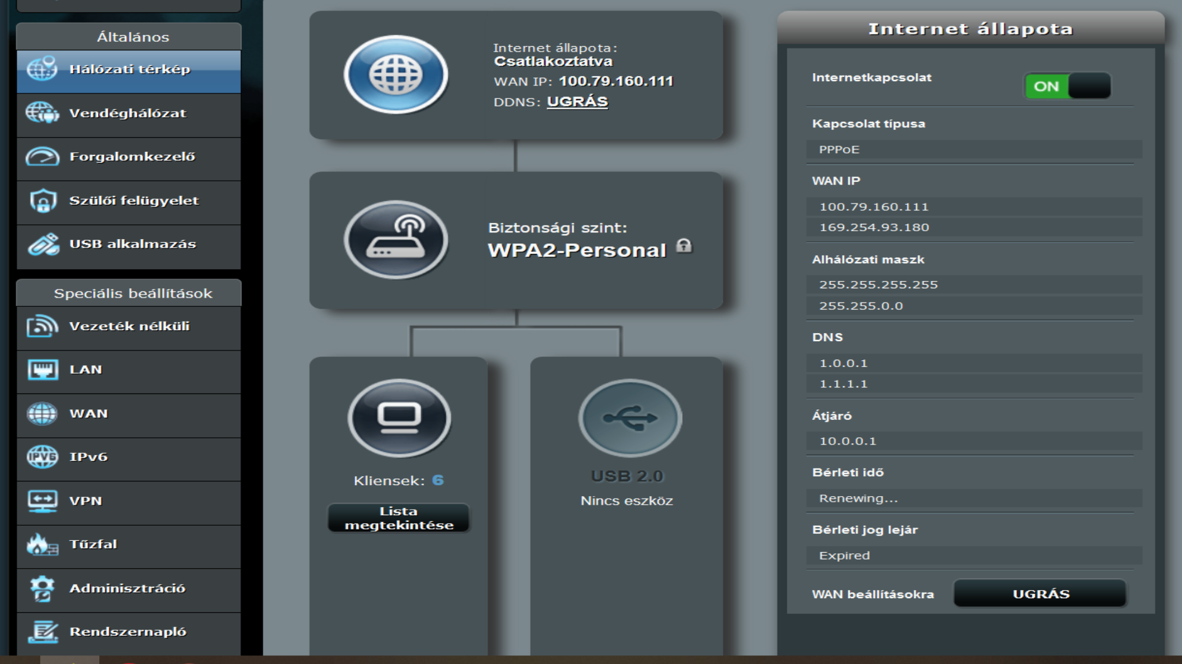Open the Rendszernapló system log
Image resolution: width=1182 pixels, height=664 pixels.
(x=128, y=632)
